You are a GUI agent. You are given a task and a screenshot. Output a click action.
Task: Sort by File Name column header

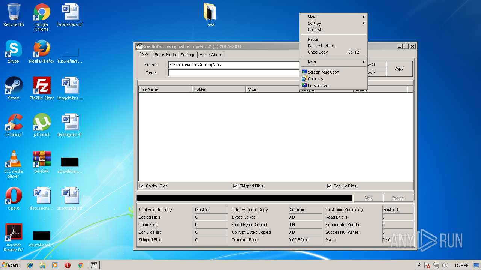[x=165, y=89]
